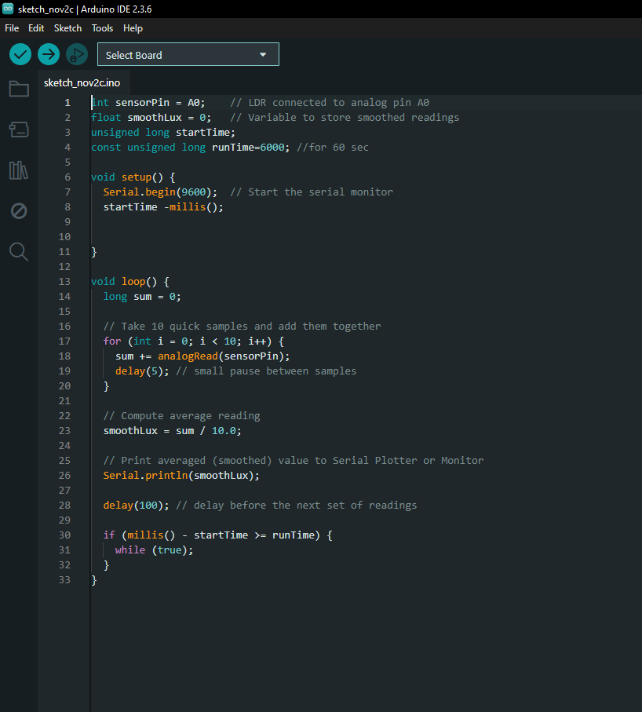Viewport: 642px width, 712px height.
Task: Click the Verify checkmark button
Action: (20, 54)
